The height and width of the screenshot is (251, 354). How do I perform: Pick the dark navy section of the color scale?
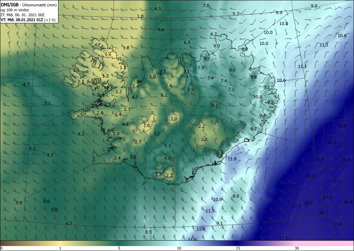coord(237,243)
